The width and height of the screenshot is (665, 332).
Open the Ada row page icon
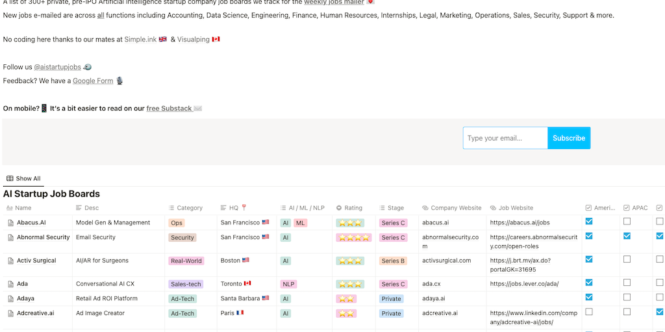coord(10,284)
